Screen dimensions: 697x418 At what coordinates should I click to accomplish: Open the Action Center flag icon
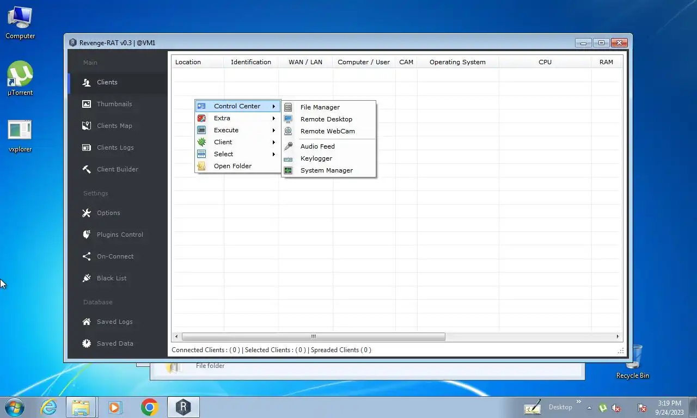point(642,408)
